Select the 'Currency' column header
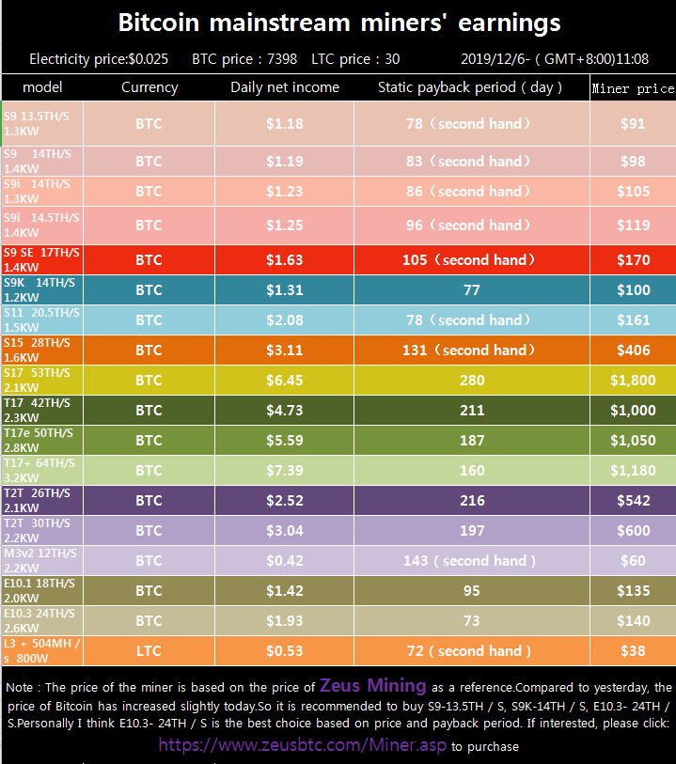The width and height of the screenshot is (676, 764). (149, 87)
